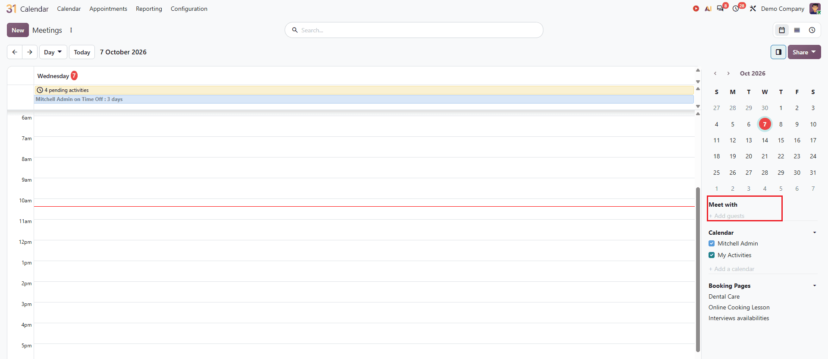This screenshot has height=359, width=828.
Task: Open the Meetings actions kebab menu
Action: coord(71,30)
